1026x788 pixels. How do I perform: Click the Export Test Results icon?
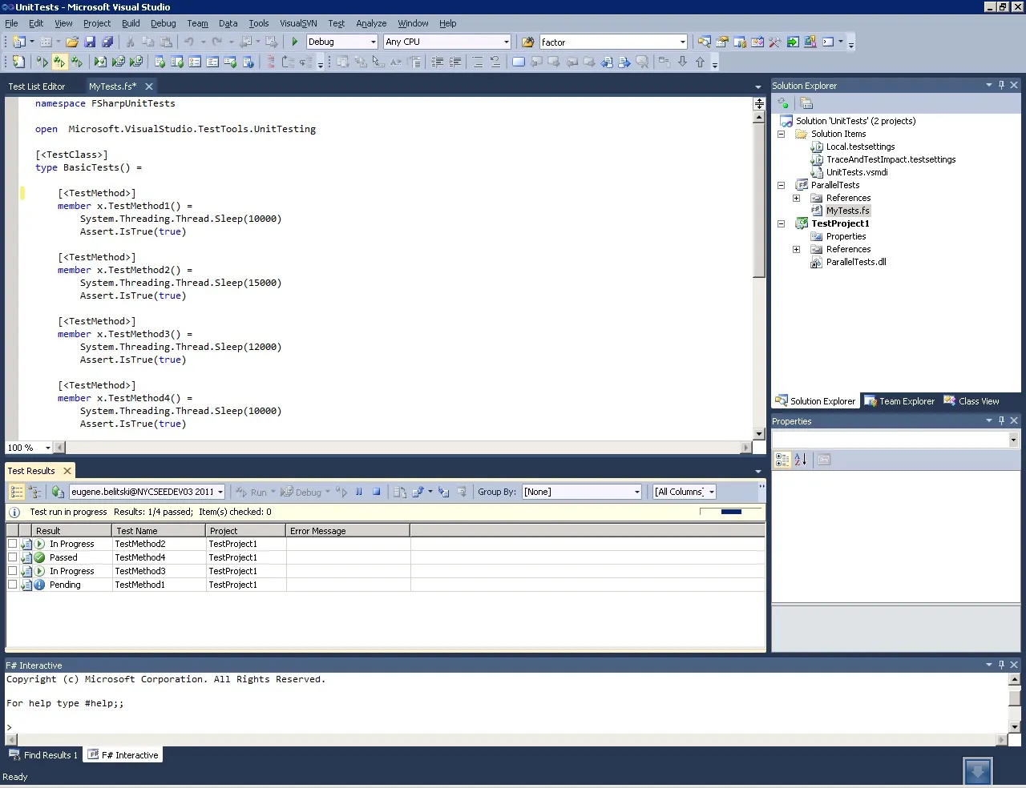418,492
